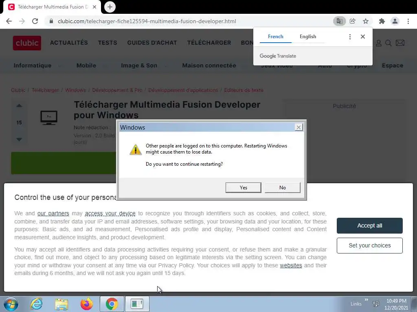The image size is (417, 312).
Task: Switch to Chrome in taskbar
Action: click(112, 304)
